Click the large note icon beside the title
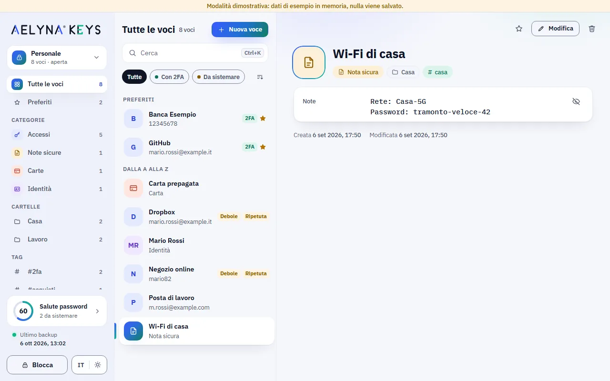 coord(309,62)
